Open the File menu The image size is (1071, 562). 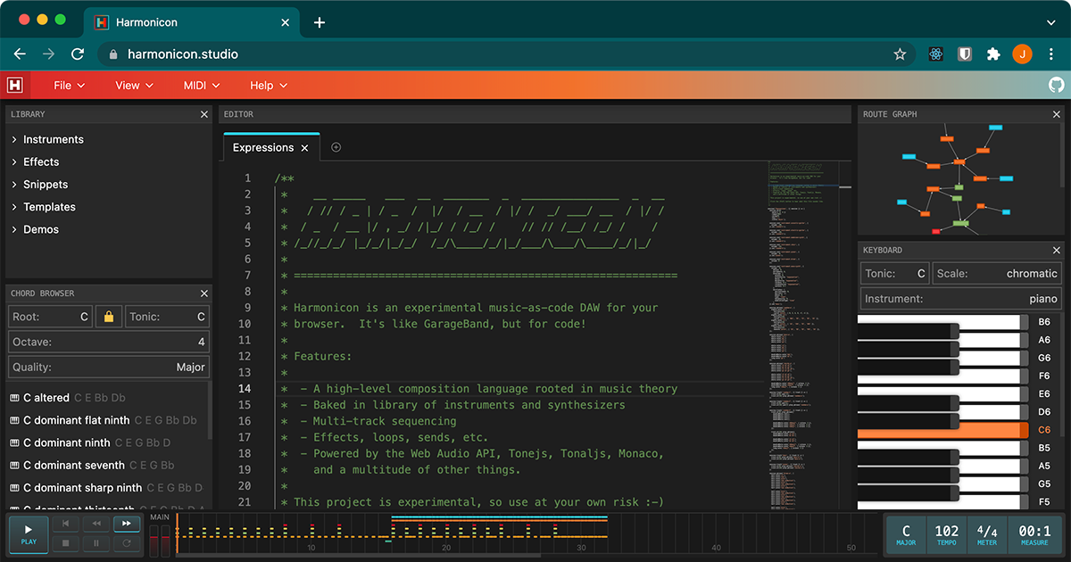click(x=69, y=86)
